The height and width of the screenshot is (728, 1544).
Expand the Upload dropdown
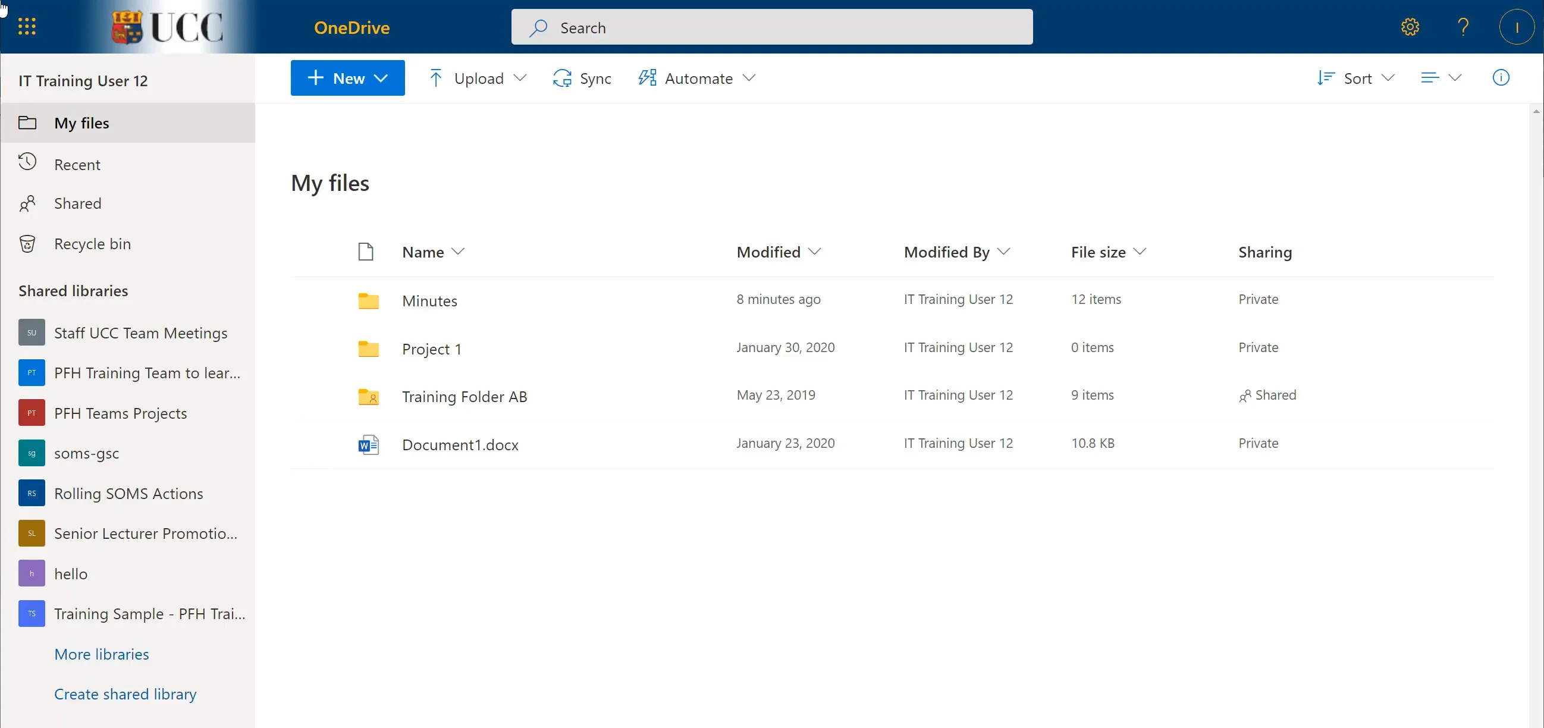[x=520, y=78]
